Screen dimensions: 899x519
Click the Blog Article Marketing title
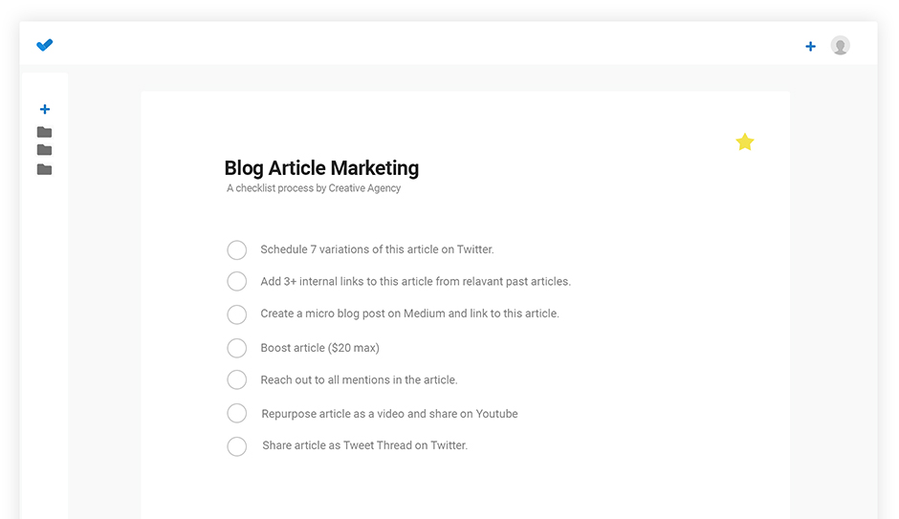321,168
